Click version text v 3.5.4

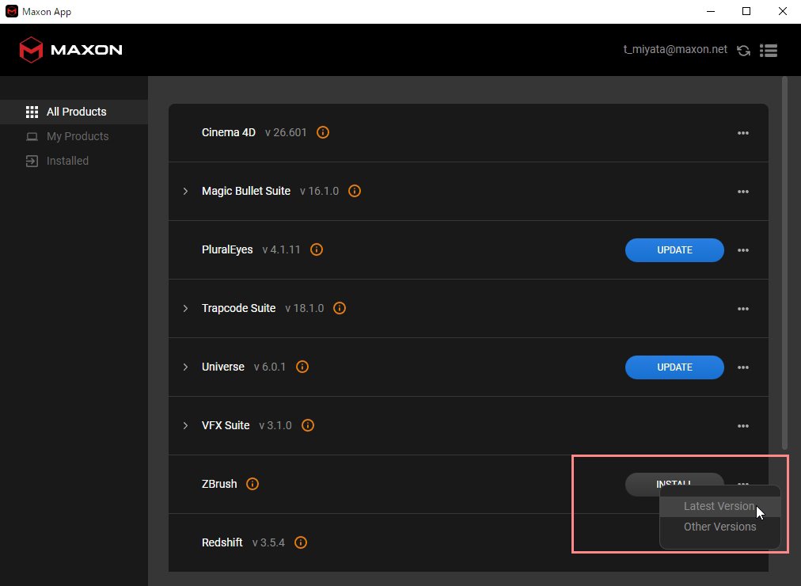coord(268,542)
